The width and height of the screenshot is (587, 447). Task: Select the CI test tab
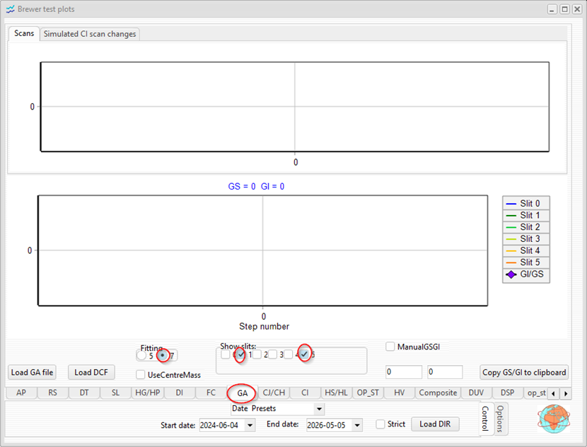[x=305, y=393]
